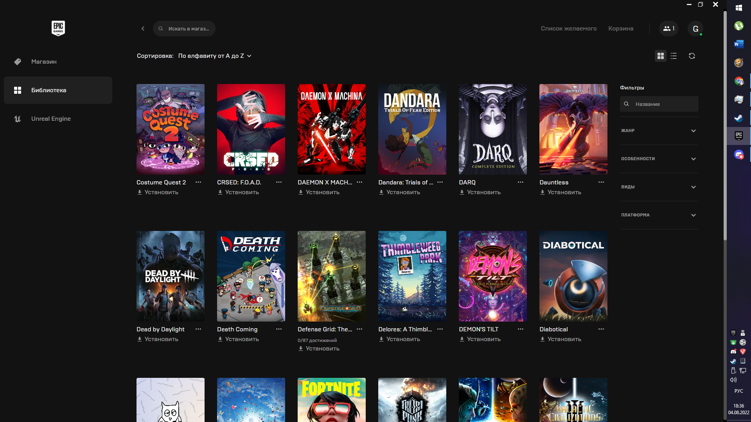
Task: Open more options for CRSED: F.O.A.D.
Action: [x=279, y=182]
